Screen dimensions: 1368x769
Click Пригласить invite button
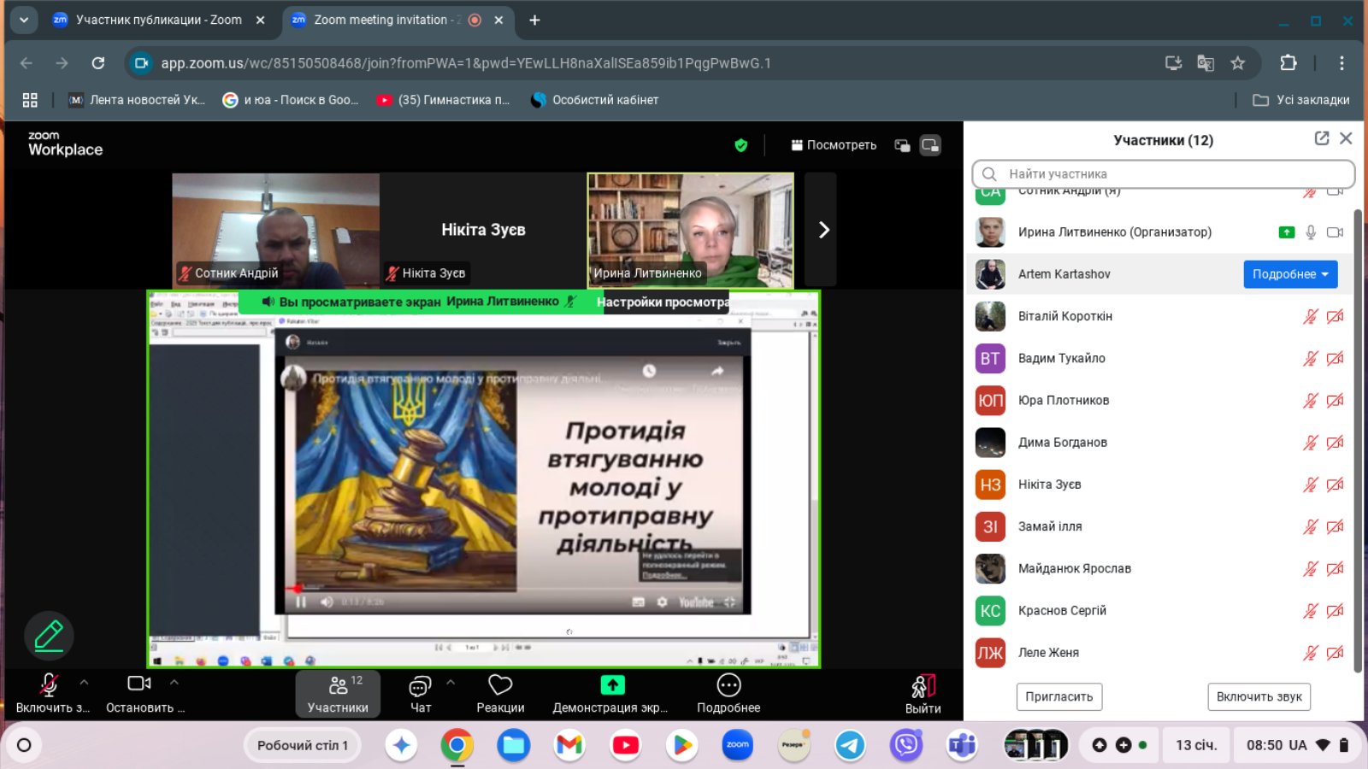[1059, 696]
